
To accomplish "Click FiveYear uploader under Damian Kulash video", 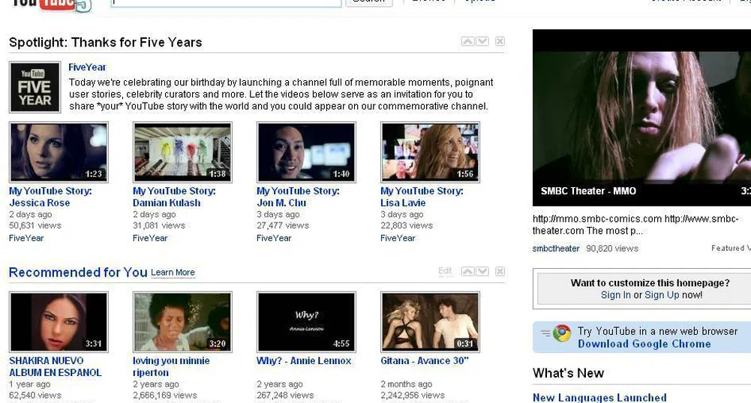I will [150, 238].
